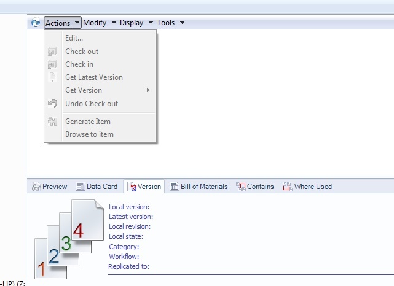Click the Category: label
Screen dimensions: 394x286
pos(124,247)
